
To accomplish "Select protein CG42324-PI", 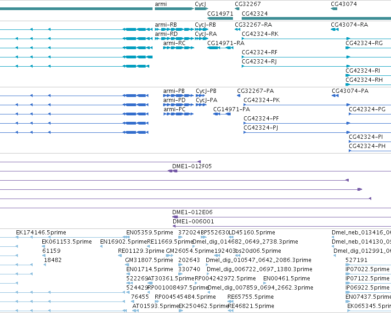I will (366, 137).
